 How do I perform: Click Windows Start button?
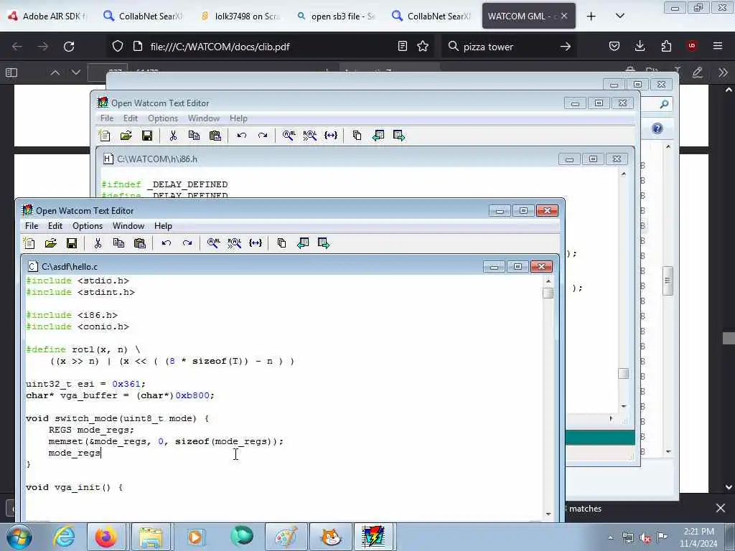(x=19, y=537)
